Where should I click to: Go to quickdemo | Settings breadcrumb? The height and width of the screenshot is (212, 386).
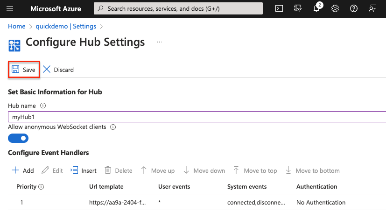(66, 26)
